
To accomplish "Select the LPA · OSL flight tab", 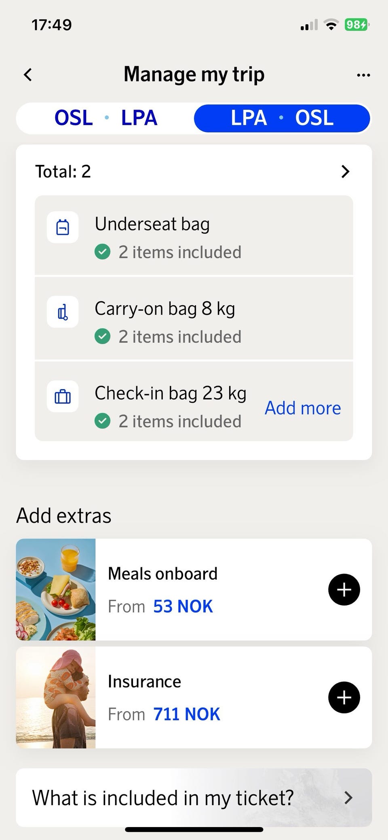I will pyautogui.click(x=282, y=118).
